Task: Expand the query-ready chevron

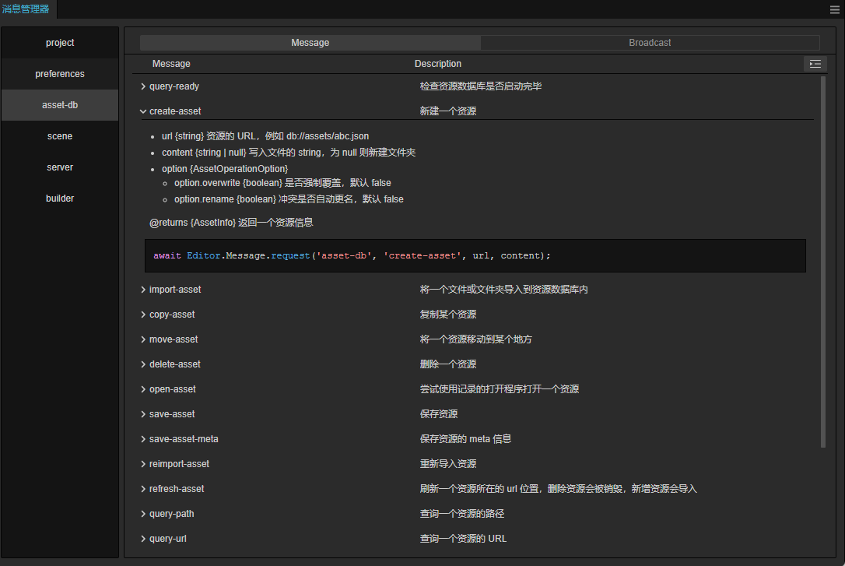Action: pyautogui.click(x=143, y=86)
